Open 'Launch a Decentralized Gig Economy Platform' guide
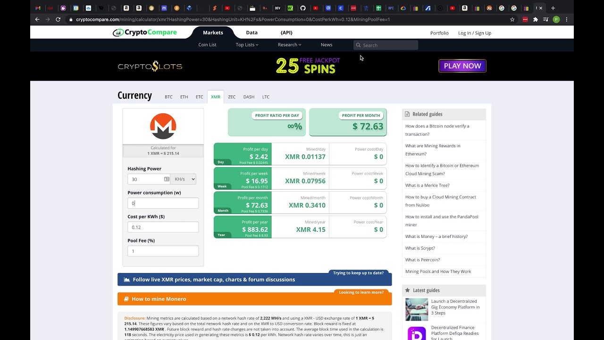The image size is (604, 340). point(455,307)
